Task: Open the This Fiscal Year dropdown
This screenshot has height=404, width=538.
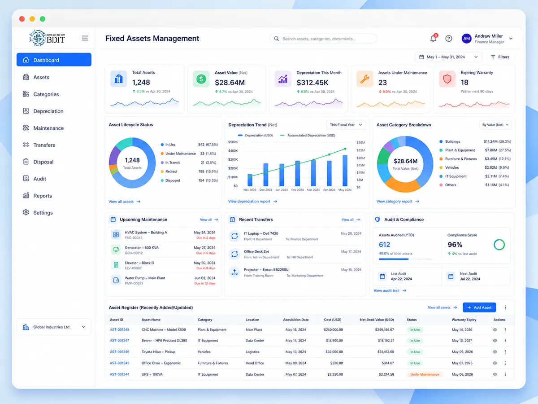Action: click(x=346, y=125)
